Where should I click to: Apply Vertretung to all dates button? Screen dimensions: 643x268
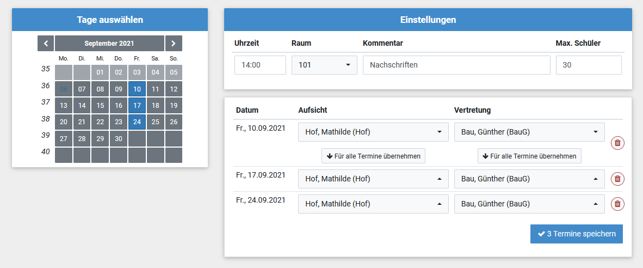(x=529, y=156)
